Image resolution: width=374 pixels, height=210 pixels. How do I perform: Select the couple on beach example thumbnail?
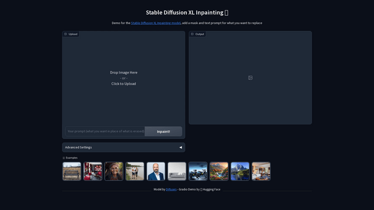[135, 171]
